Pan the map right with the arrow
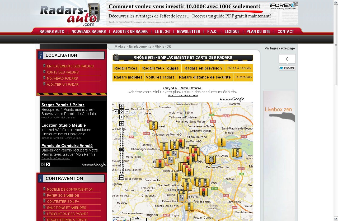Screen dimensions: 338x221 coord(127,112)
